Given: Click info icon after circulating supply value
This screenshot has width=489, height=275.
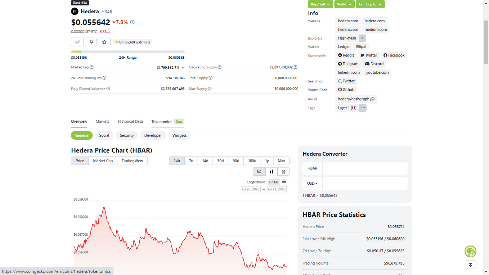Looking at the screenshot, I should (x=296, y=67).
